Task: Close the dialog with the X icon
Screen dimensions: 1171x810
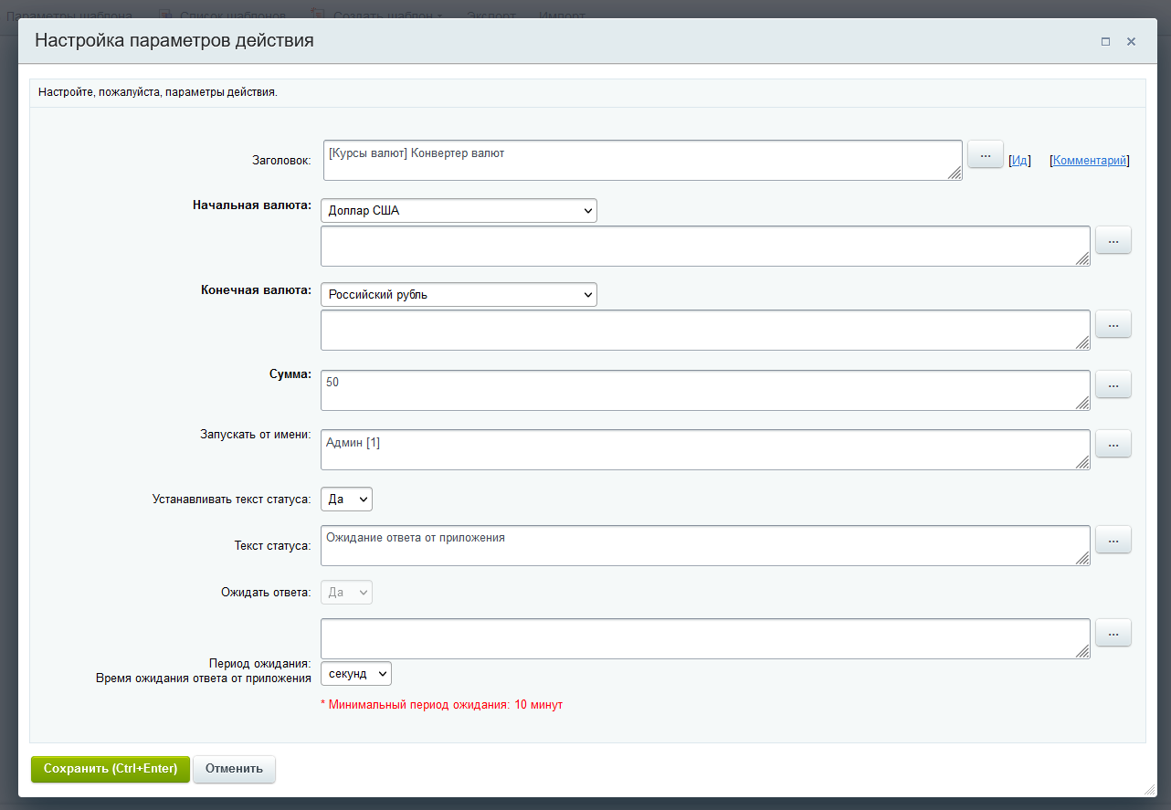Action: tap(1131, 42)
